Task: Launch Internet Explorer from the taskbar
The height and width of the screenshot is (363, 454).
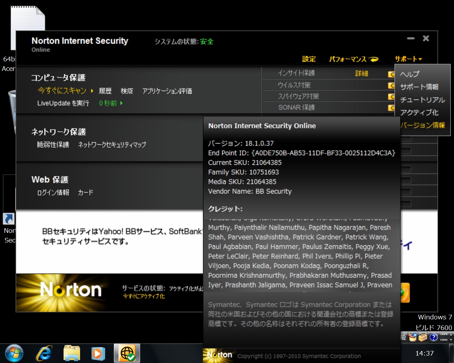Action: pos(44,353)
